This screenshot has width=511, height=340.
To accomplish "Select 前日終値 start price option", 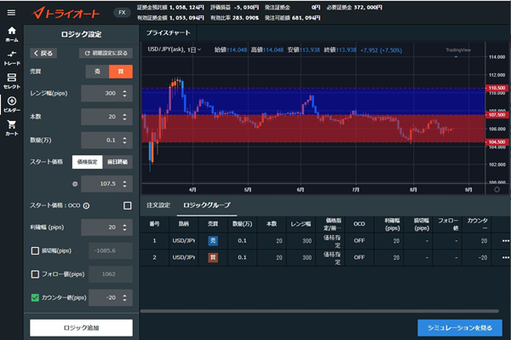I will pos(118,162).
